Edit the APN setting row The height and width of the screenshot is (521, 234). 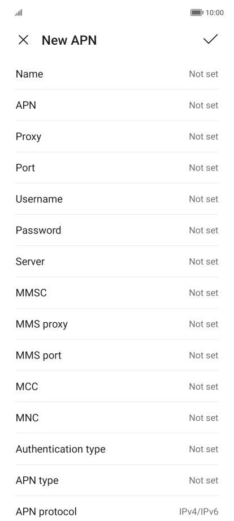[x=117, y=105]
